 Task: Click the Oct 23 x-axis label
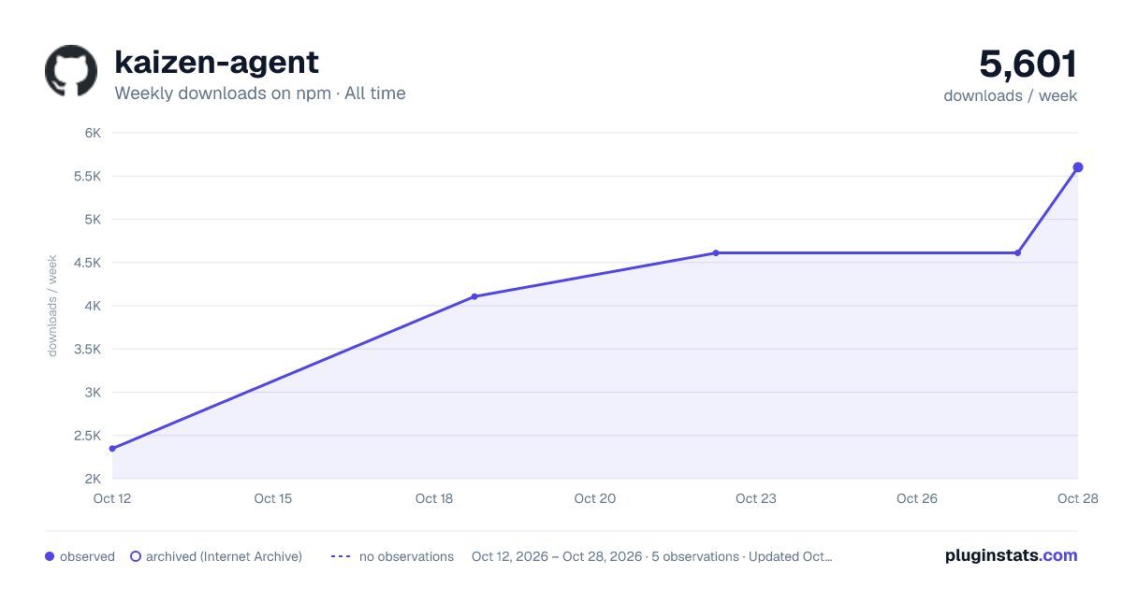click(756, 498)
